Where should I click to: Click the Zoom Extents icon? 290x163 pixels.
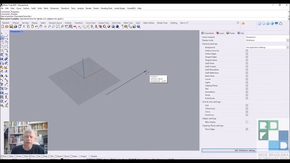[58, 27]
